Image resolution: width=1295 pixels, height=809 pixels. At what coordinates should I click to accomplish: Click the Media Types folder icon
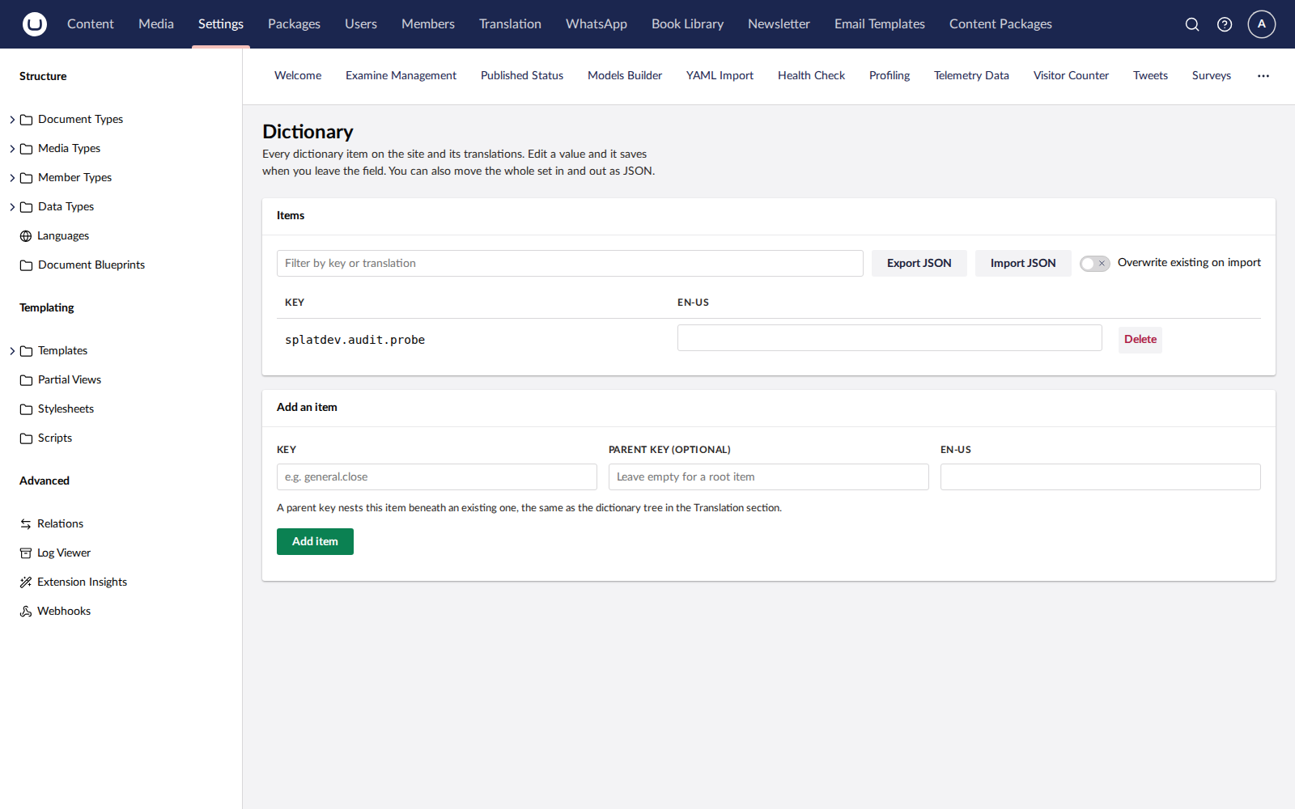point(26,149)
